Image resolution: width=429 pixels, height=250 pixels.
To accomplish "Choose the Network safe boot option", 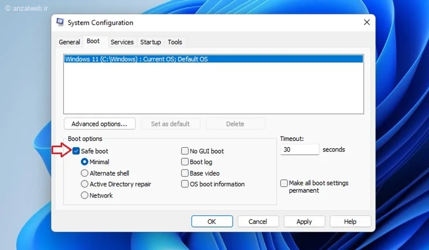I will tap(85, 195).
